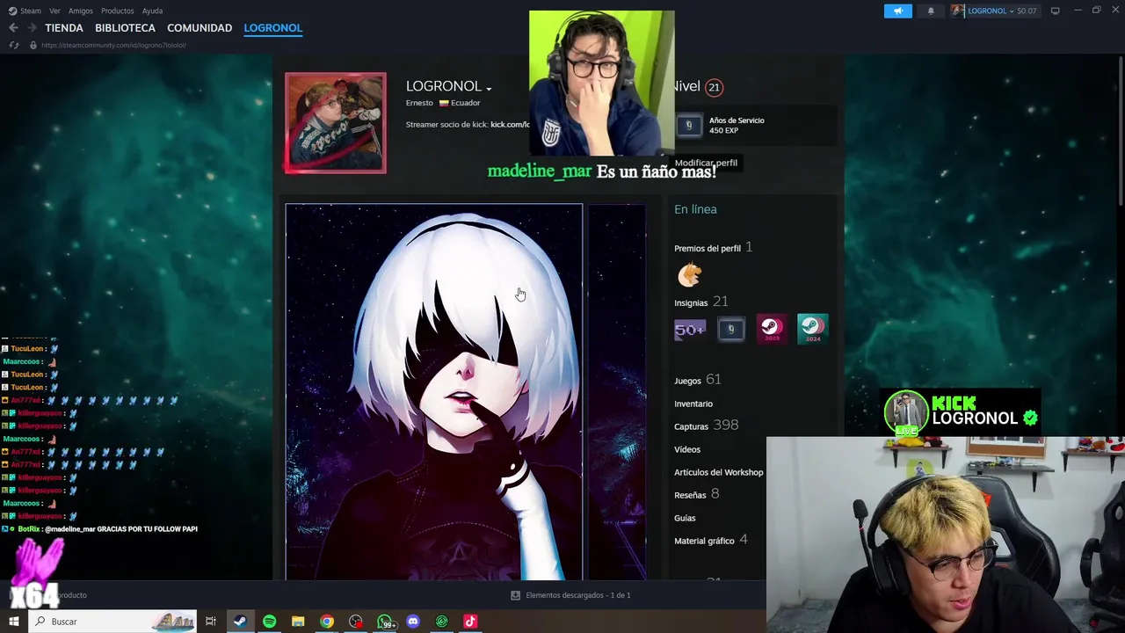Open the notifications bell
The image size is (1125, 633).
(x=931, y=11)
